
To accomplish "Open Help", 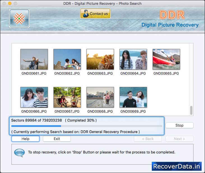I will click(25, 139).
